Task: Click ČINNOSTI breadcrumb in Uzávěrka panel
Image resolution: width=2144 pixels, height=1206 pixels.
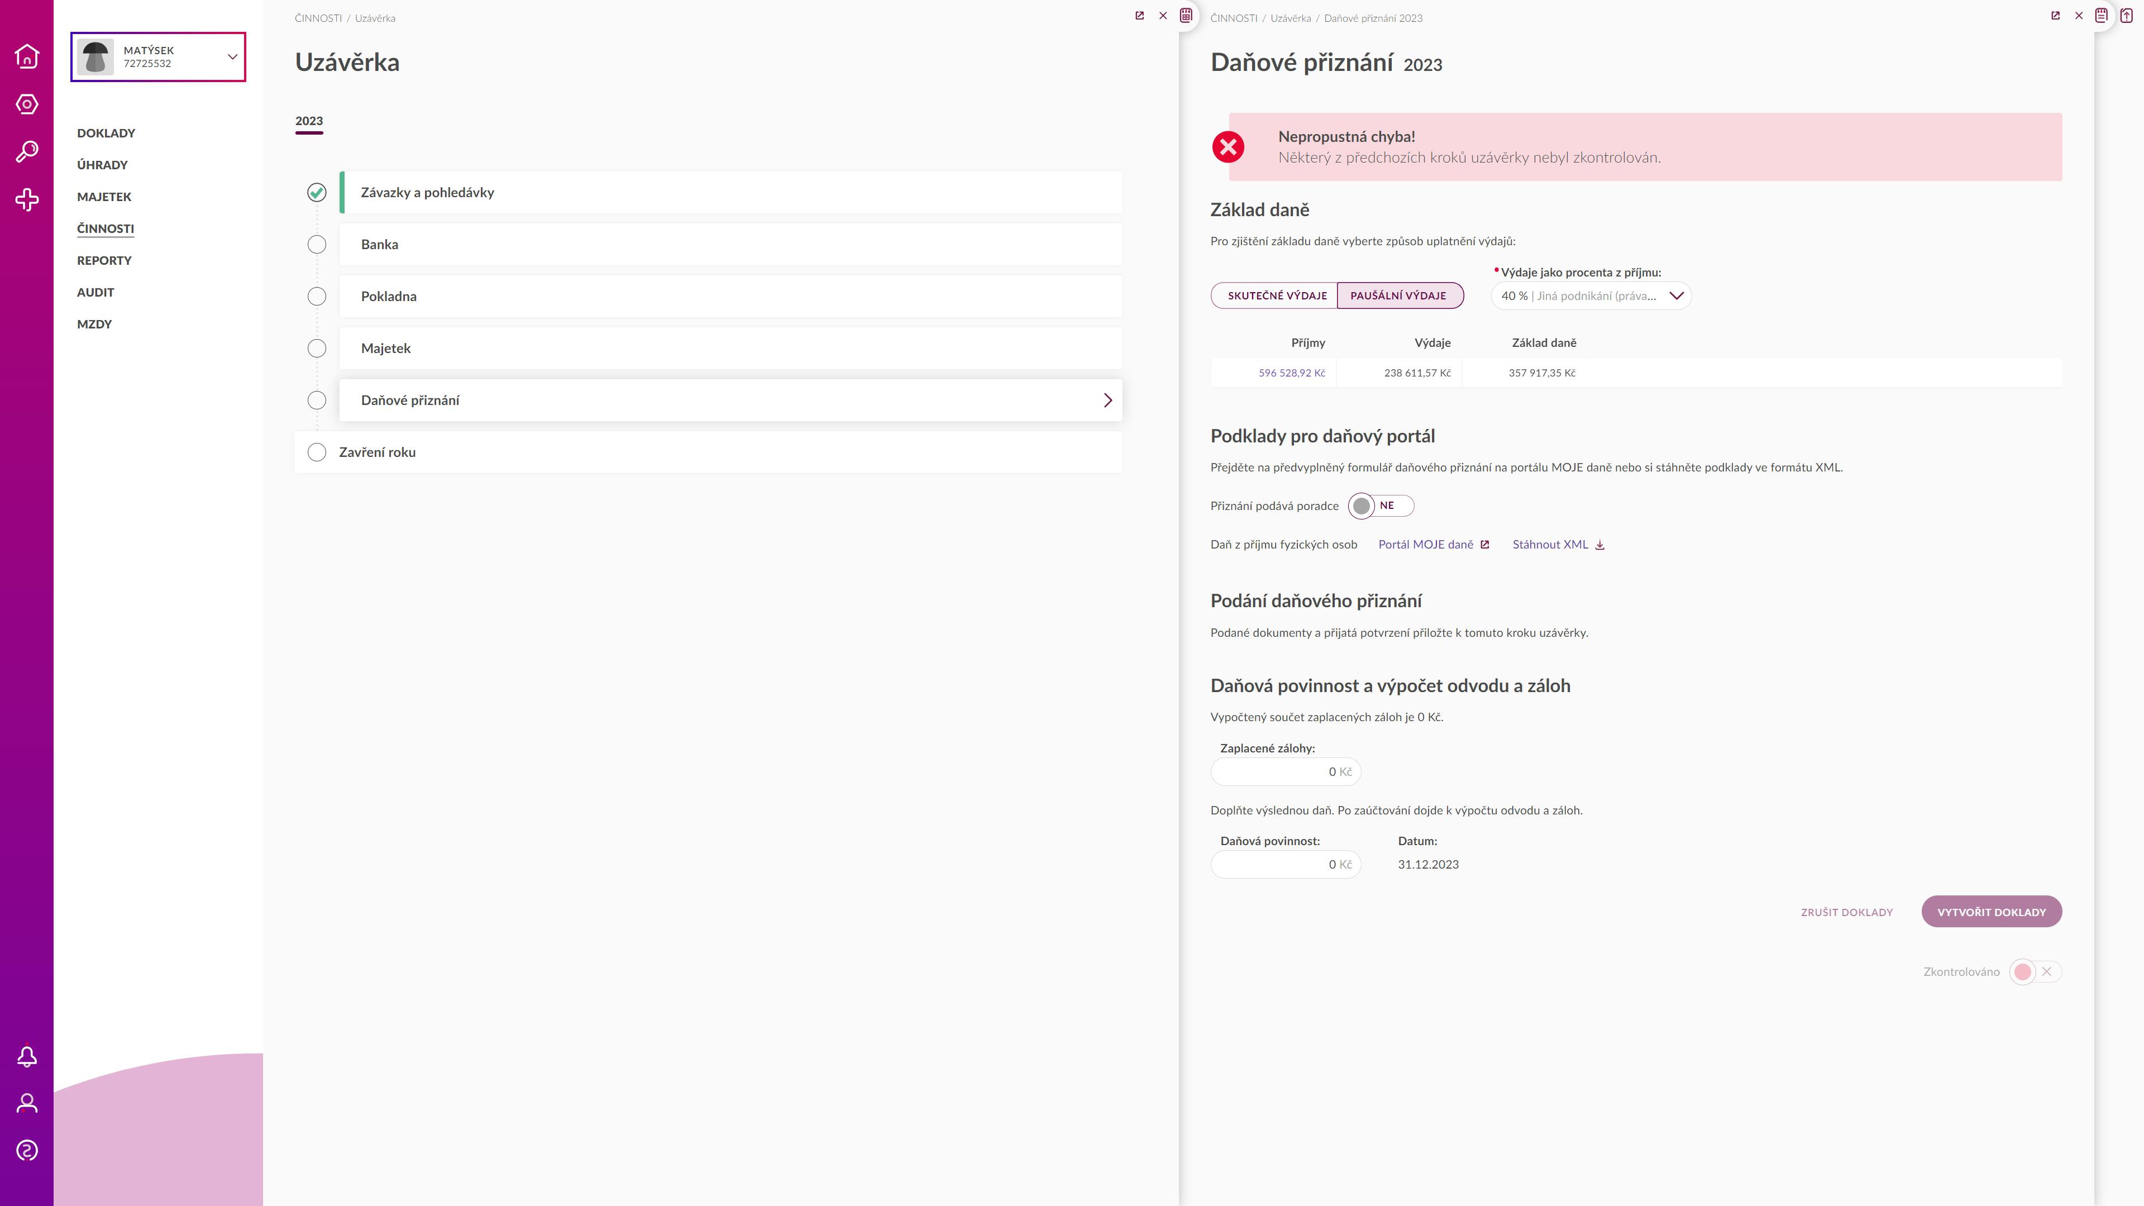Action: click(318, 18)
